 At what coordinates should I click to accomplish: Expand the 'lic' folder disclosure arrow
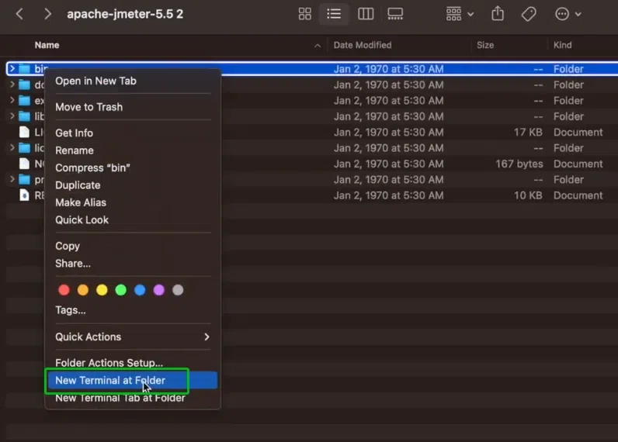[x=12, y=147]
